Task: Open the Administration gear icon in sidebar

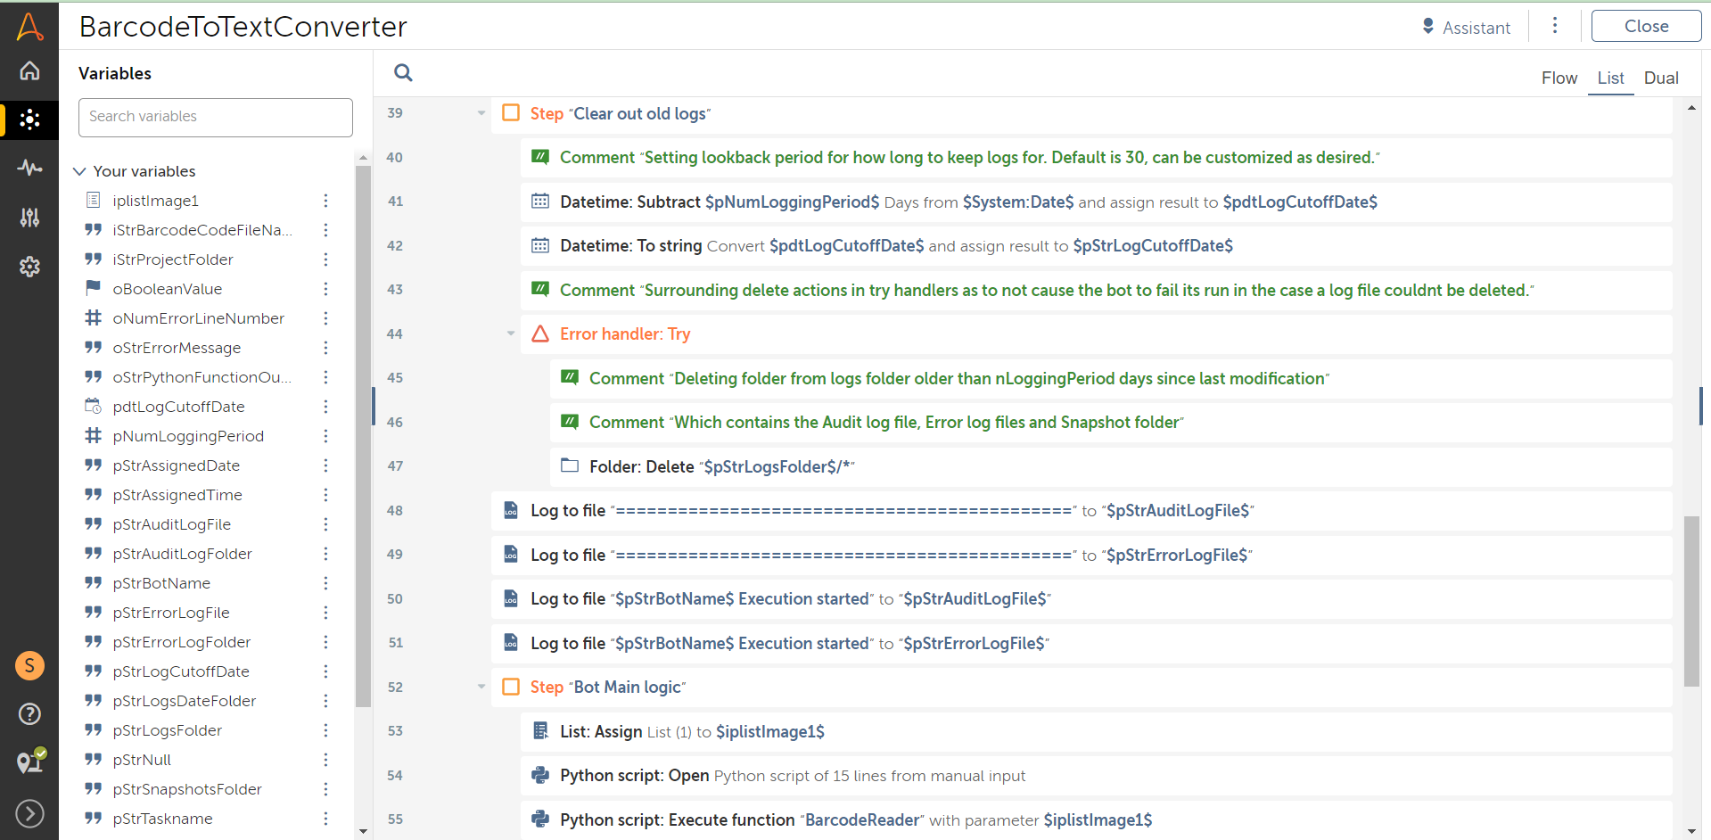Action: click(x=29, y=266)
